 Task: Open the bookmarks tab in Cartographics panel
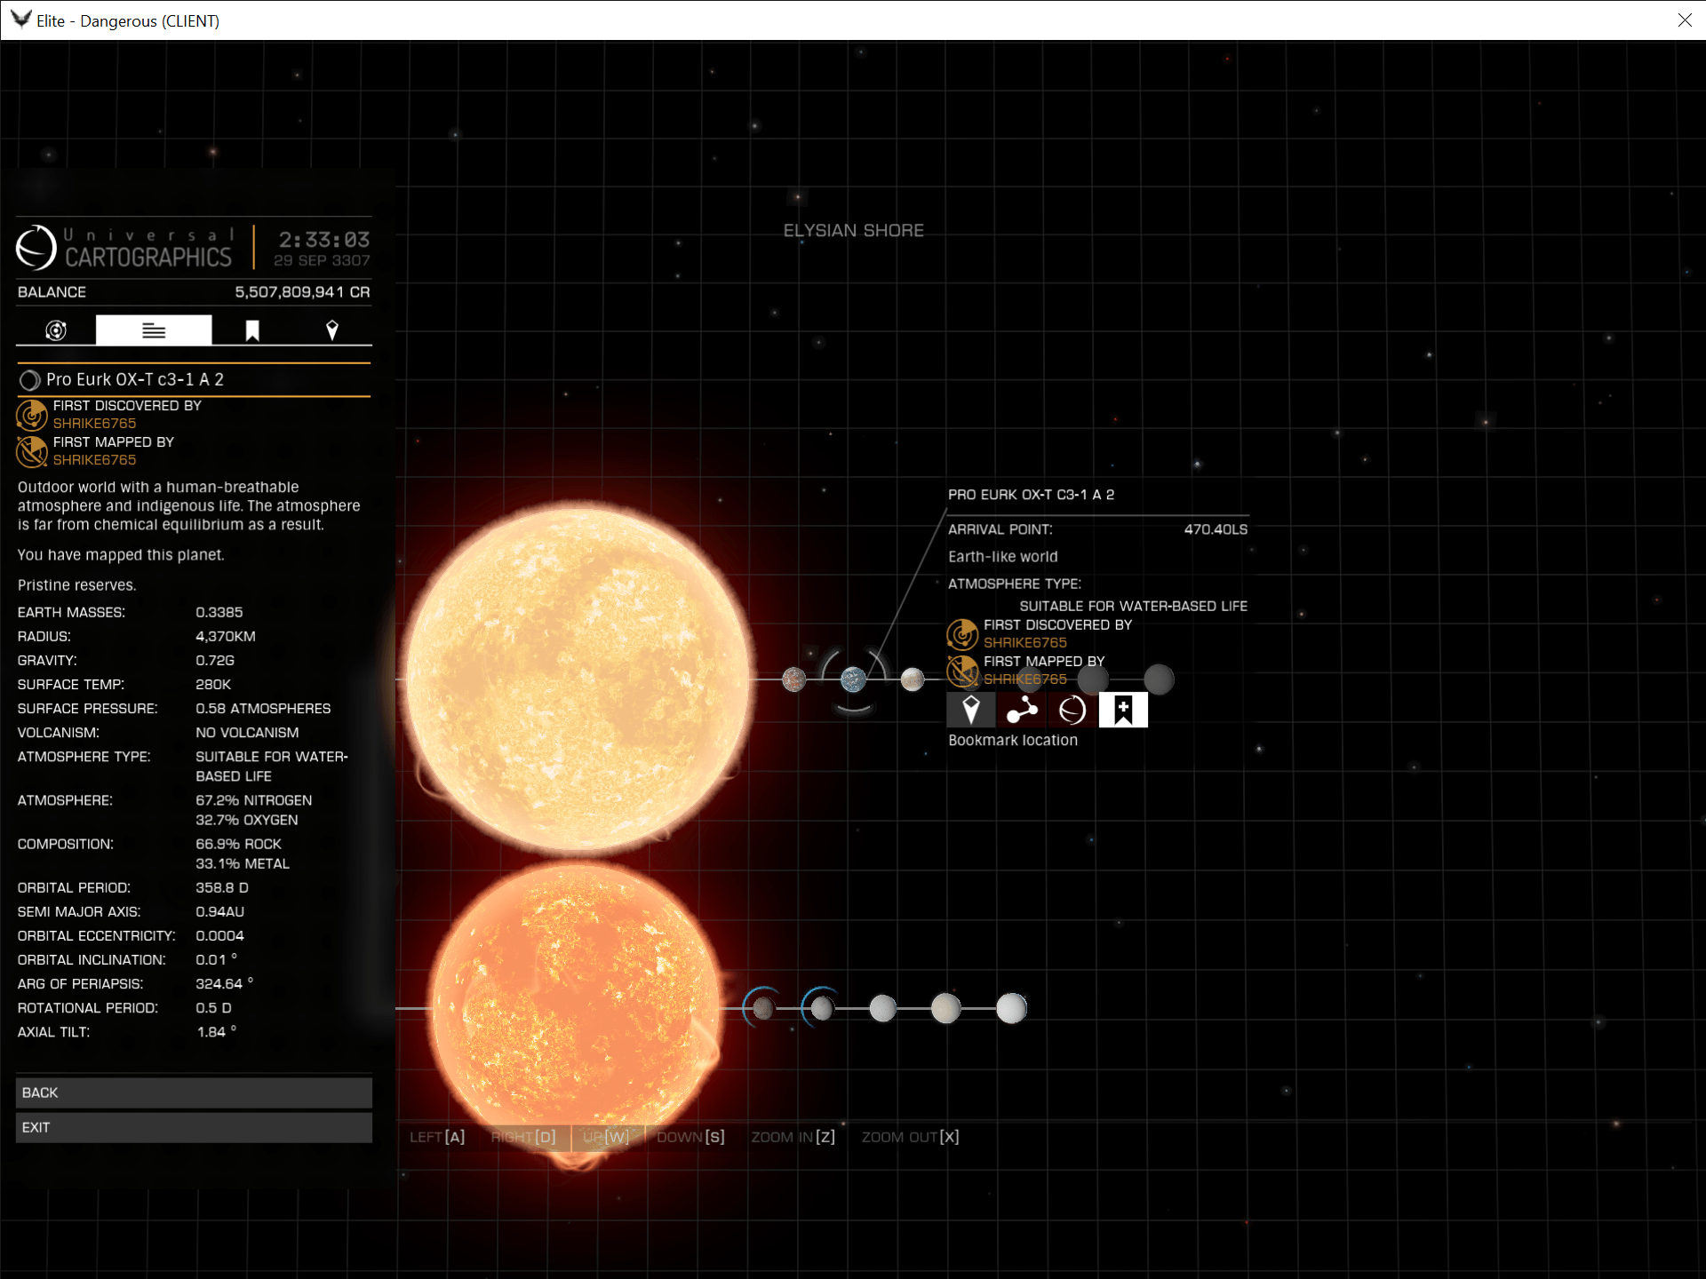pos(252,330)
